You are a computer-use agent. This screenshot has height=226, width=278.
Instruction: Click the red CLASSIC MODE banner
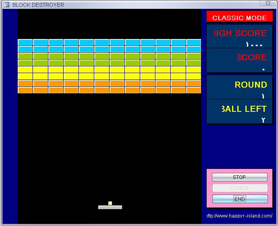(x=240, y=16)
